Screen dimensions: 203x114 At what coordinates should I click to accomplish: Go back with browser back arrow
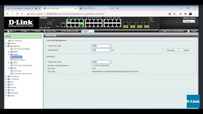[7, 14]
